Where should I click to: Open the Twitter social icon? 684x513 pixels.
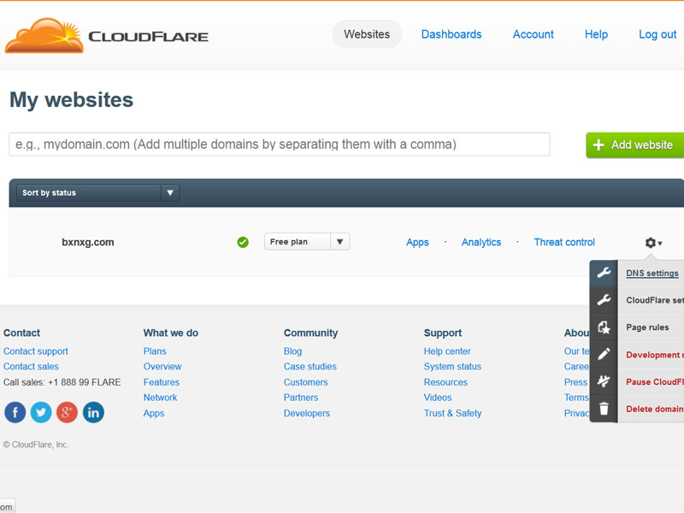coord(41,412)
